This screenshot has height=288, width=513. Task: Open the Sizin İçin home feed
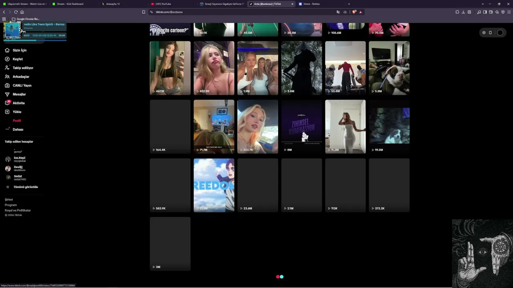coord(16,50)
